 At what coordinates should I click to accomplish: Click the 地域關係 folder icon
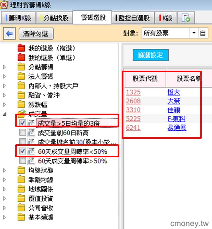pyautogui.click(x=21, y=189)
